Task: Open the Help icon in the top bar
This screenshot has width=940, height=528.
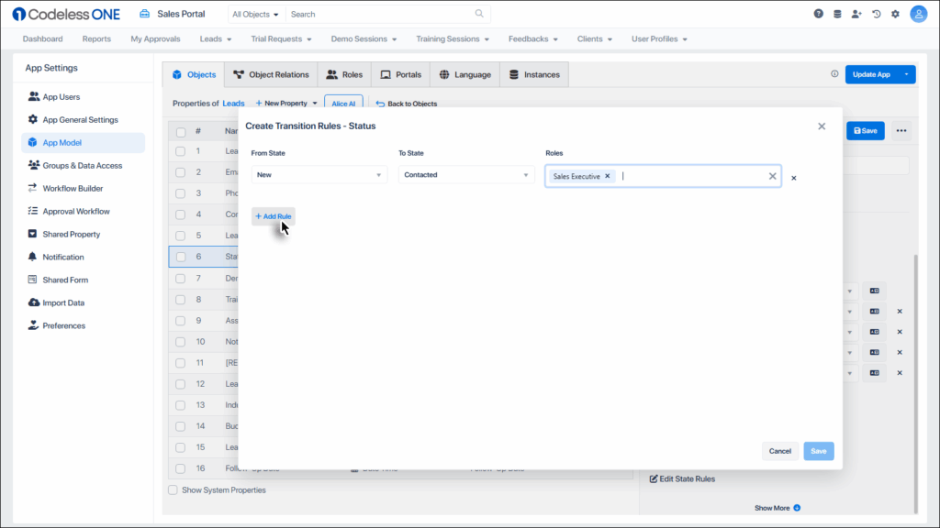Action: click(817, 14)
